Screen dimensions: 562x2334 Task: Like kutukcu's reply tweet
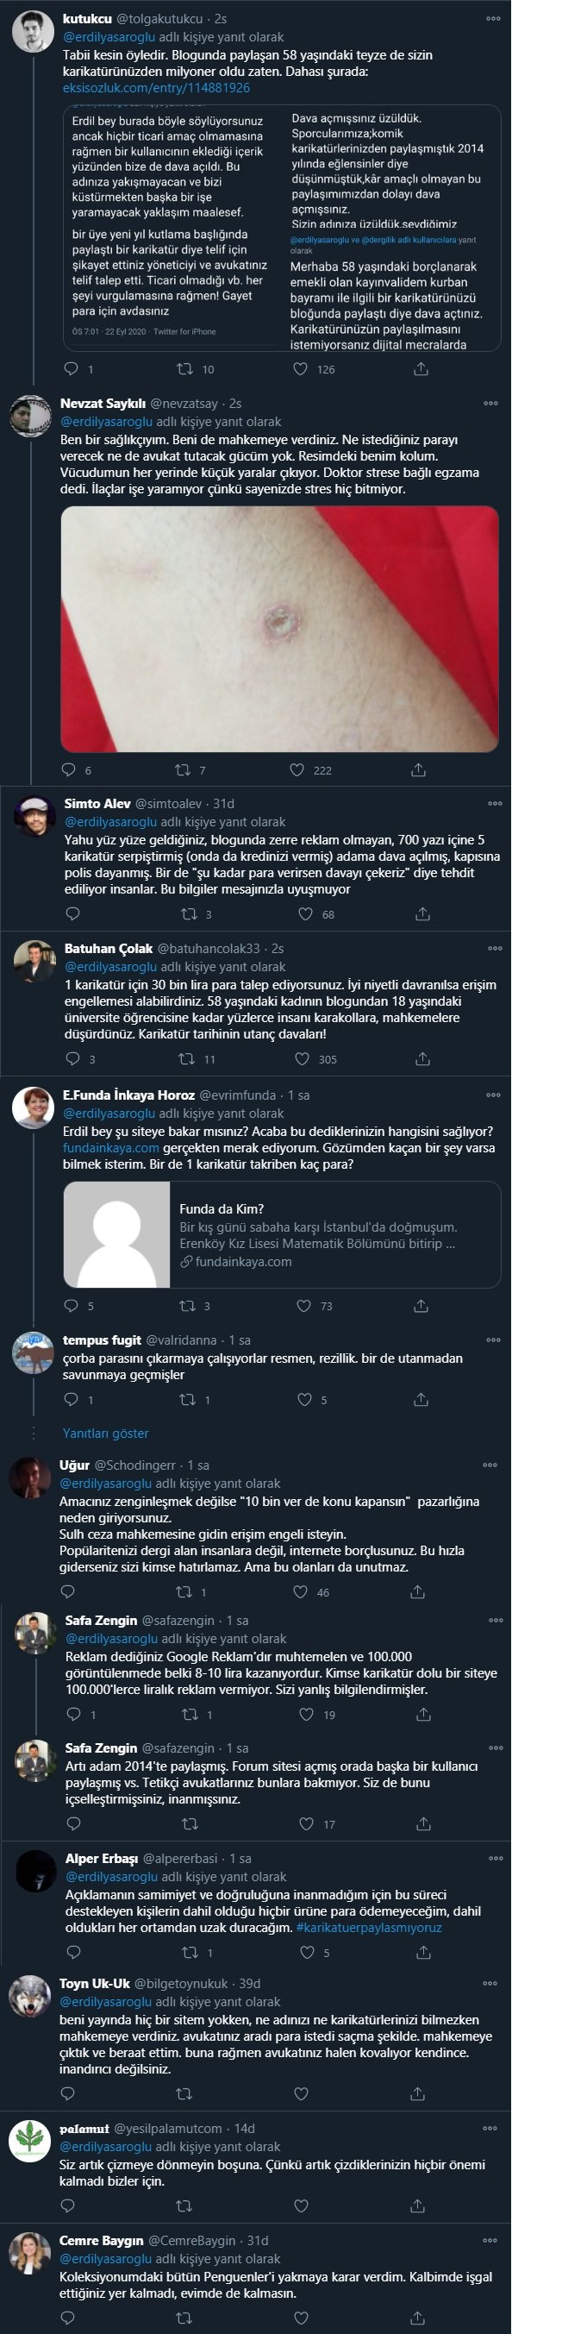tap(301, 369)
